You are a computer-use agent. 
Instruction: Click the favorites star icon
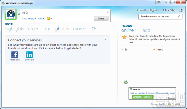124,37
